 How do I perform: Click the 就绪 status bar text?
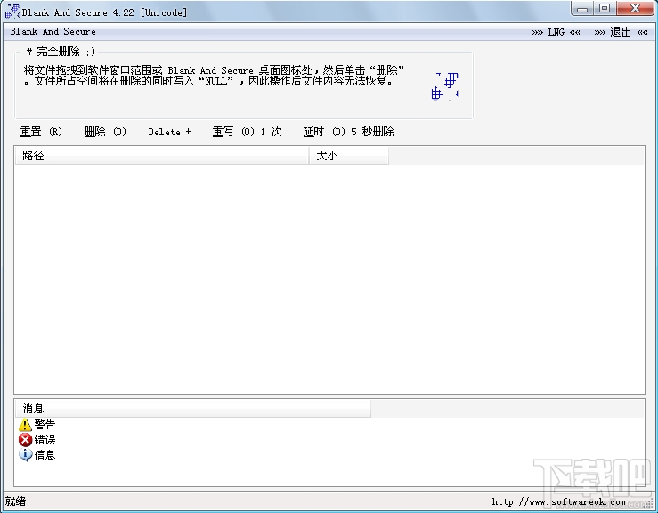[x=15, y=501]
